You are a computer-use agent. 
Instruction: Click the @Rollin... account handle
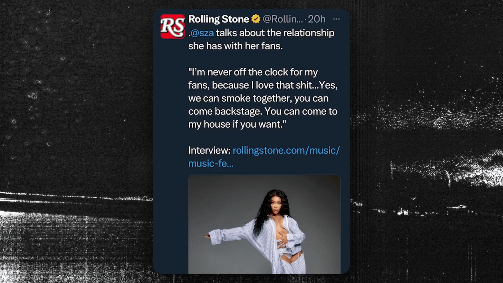pyautogui.click(x=283, y=19)
